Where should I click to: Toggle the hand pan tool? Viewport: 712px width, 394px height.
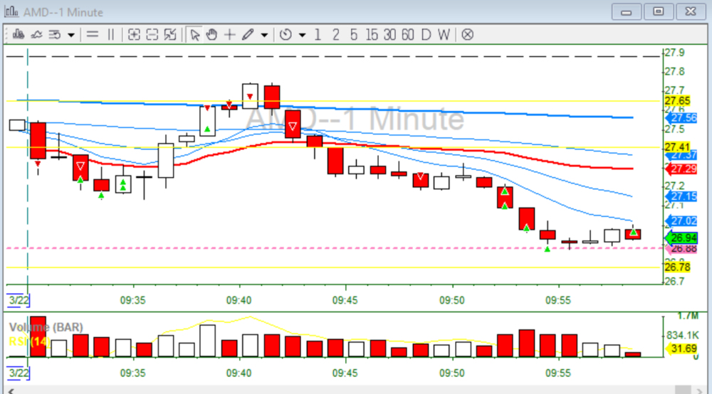pyautogui.click(x=212, y=34)
